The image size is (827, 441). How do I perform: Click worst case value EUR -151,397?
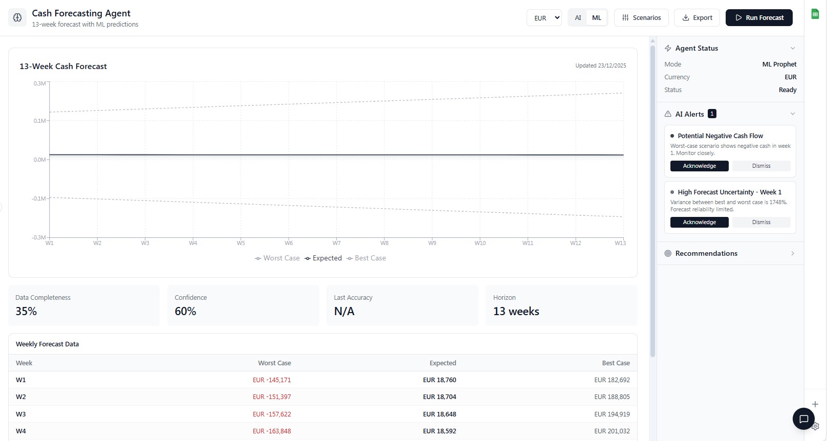pos(272,396)
